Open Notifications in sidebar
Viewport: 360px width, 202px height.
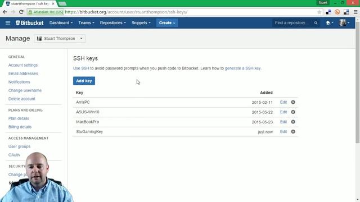[19, 82]
